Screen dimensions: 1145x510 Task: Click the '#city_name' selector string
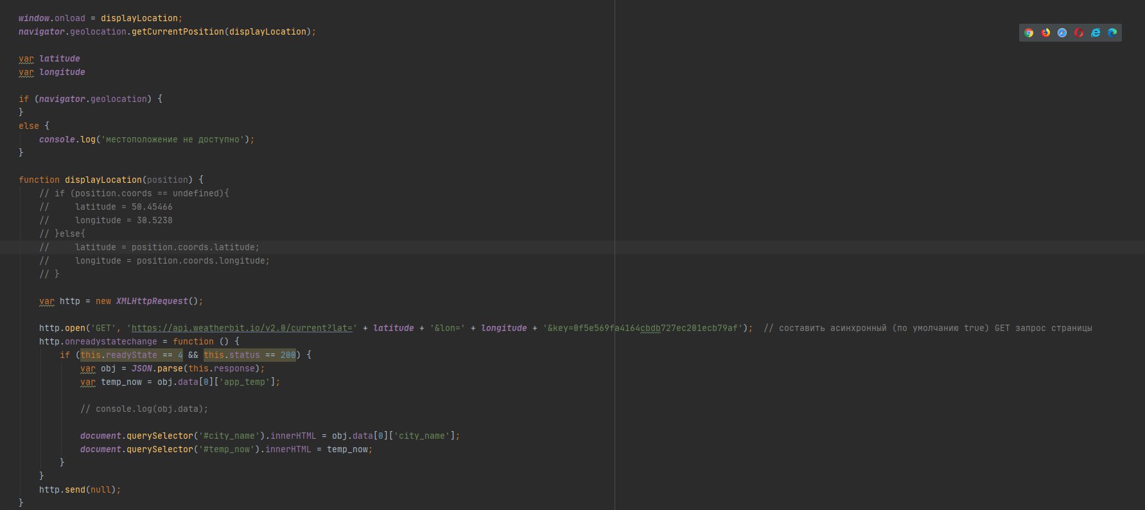[229, 436]
